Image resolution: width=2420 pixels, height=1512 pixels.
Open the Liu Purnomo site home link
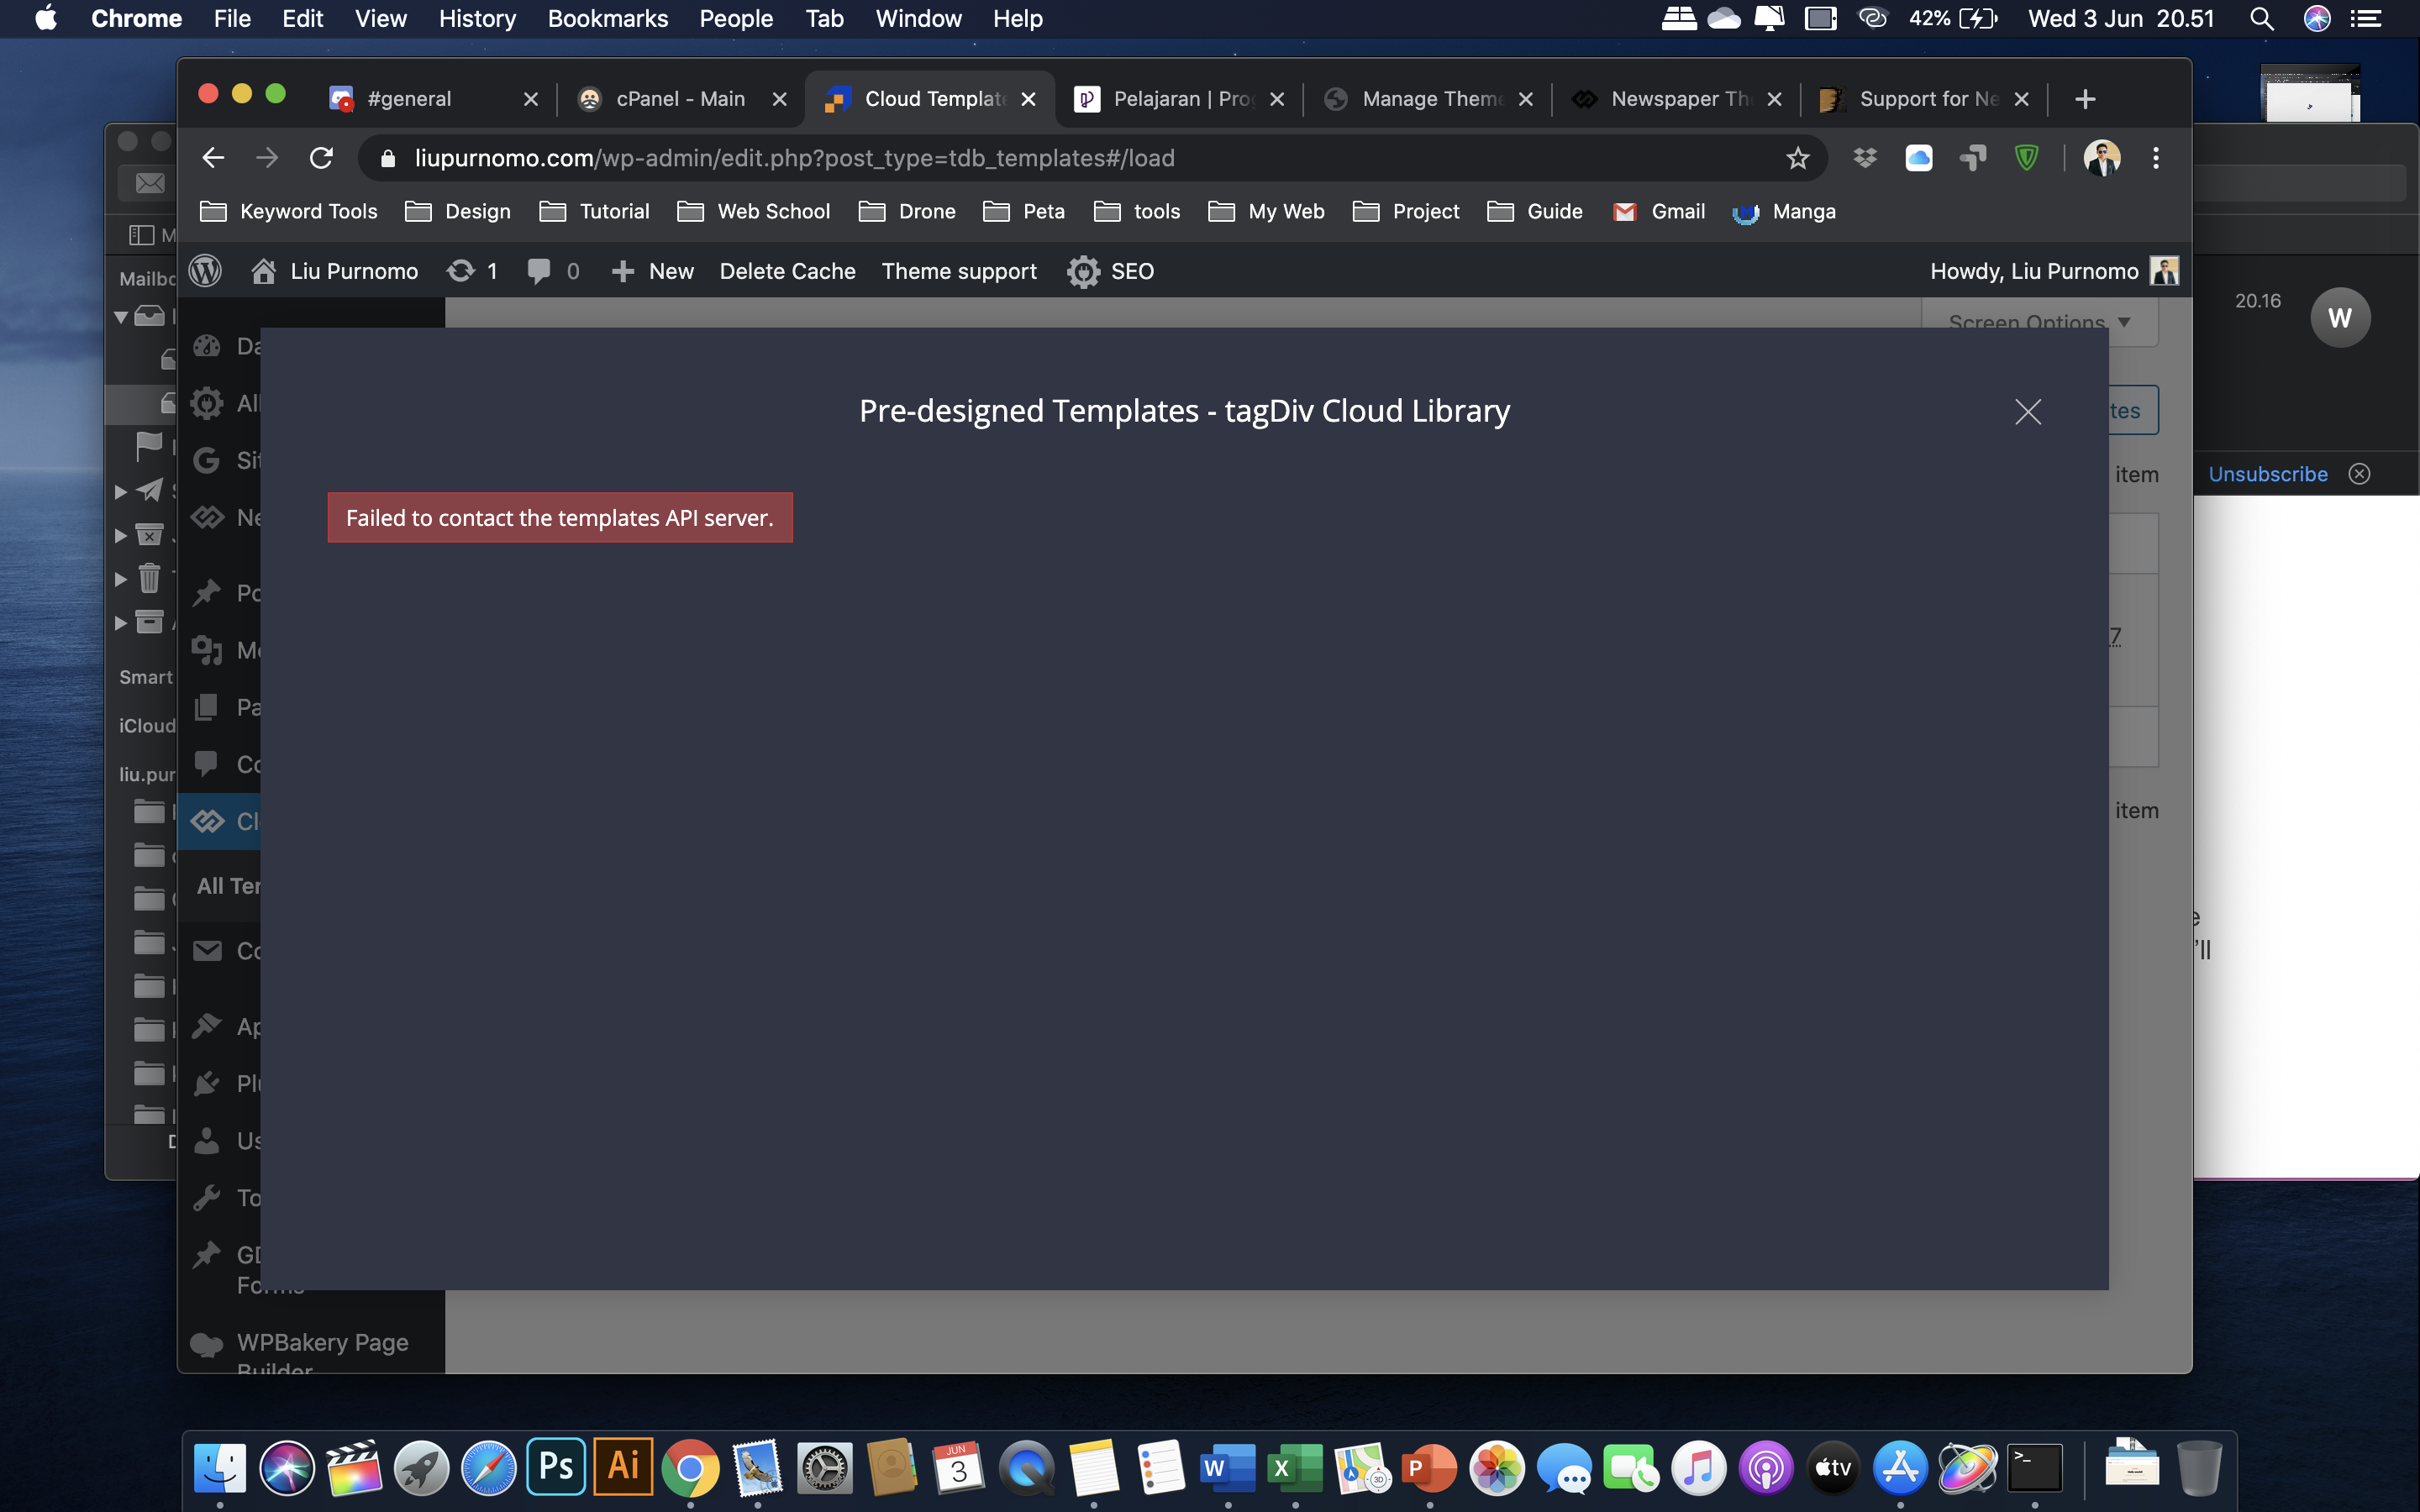click(x=335, y=271)
